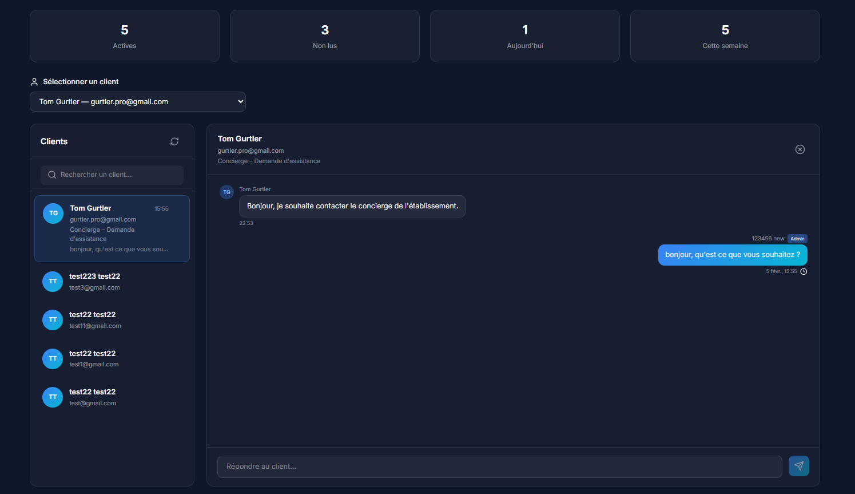The image size is (855, 494).
Task: Click the TG avatar in the chat message
Action: tap(227, 192)
